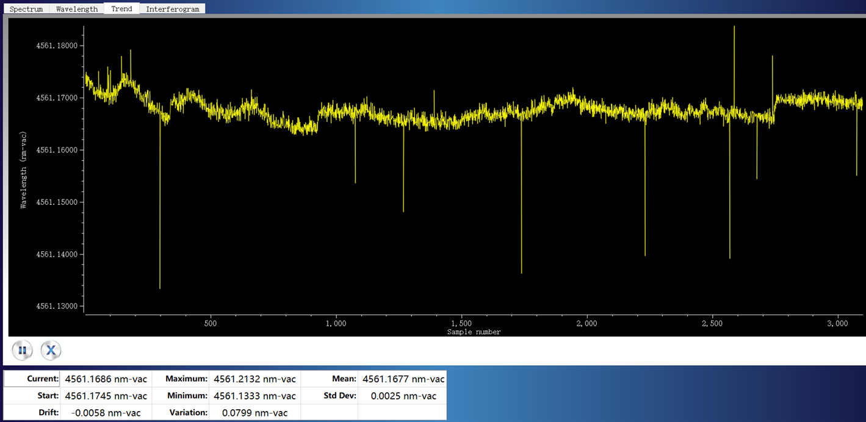Select the Trend tab
Screen dimensions: 866x422
121,9
